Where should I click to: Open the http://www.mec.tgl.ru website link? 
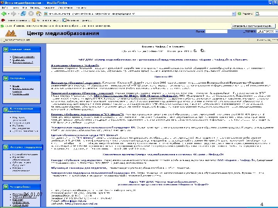click(x=81, y=204)
